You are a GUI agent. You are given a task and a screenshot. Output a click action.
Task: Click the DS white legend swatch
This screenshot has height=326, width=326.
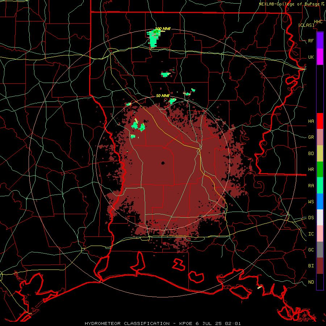(320, 217)
